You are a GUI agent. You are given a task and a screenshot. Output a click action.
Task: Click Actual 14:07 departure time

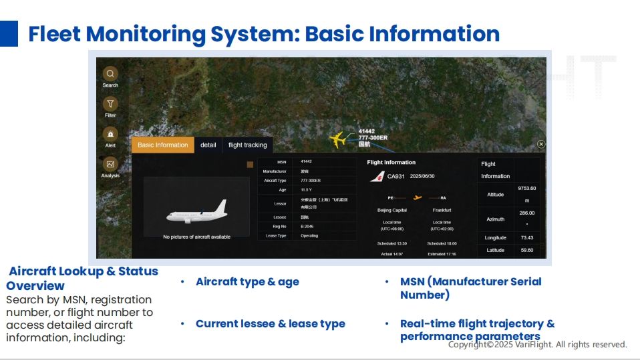point(392,254)
